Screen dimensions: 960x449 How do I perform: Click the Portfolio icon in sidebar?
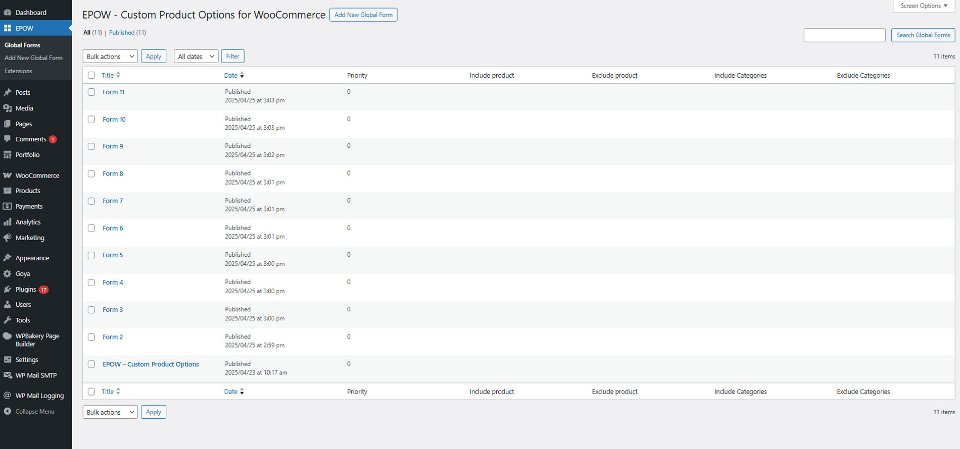pos(8,155)
